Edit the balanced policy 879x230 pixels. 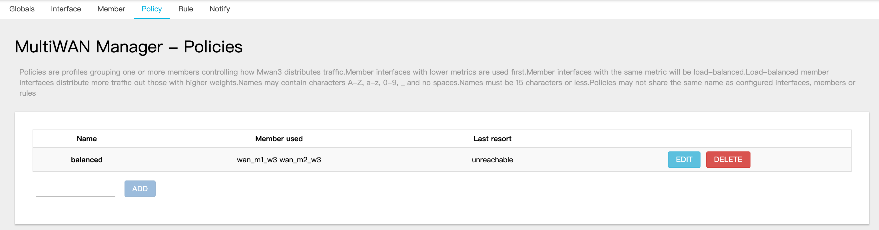[684, 160]
